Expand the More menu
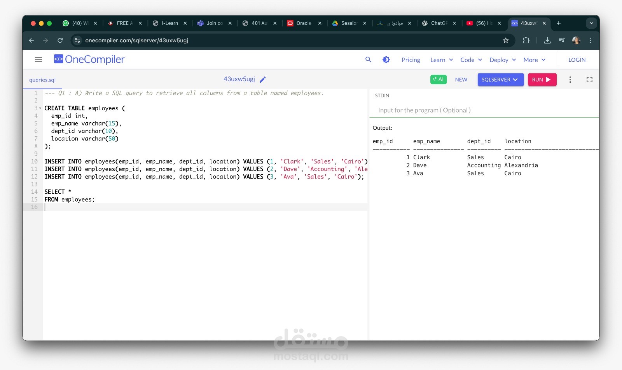This screenshot has width=622, height=370. [534, 60]
